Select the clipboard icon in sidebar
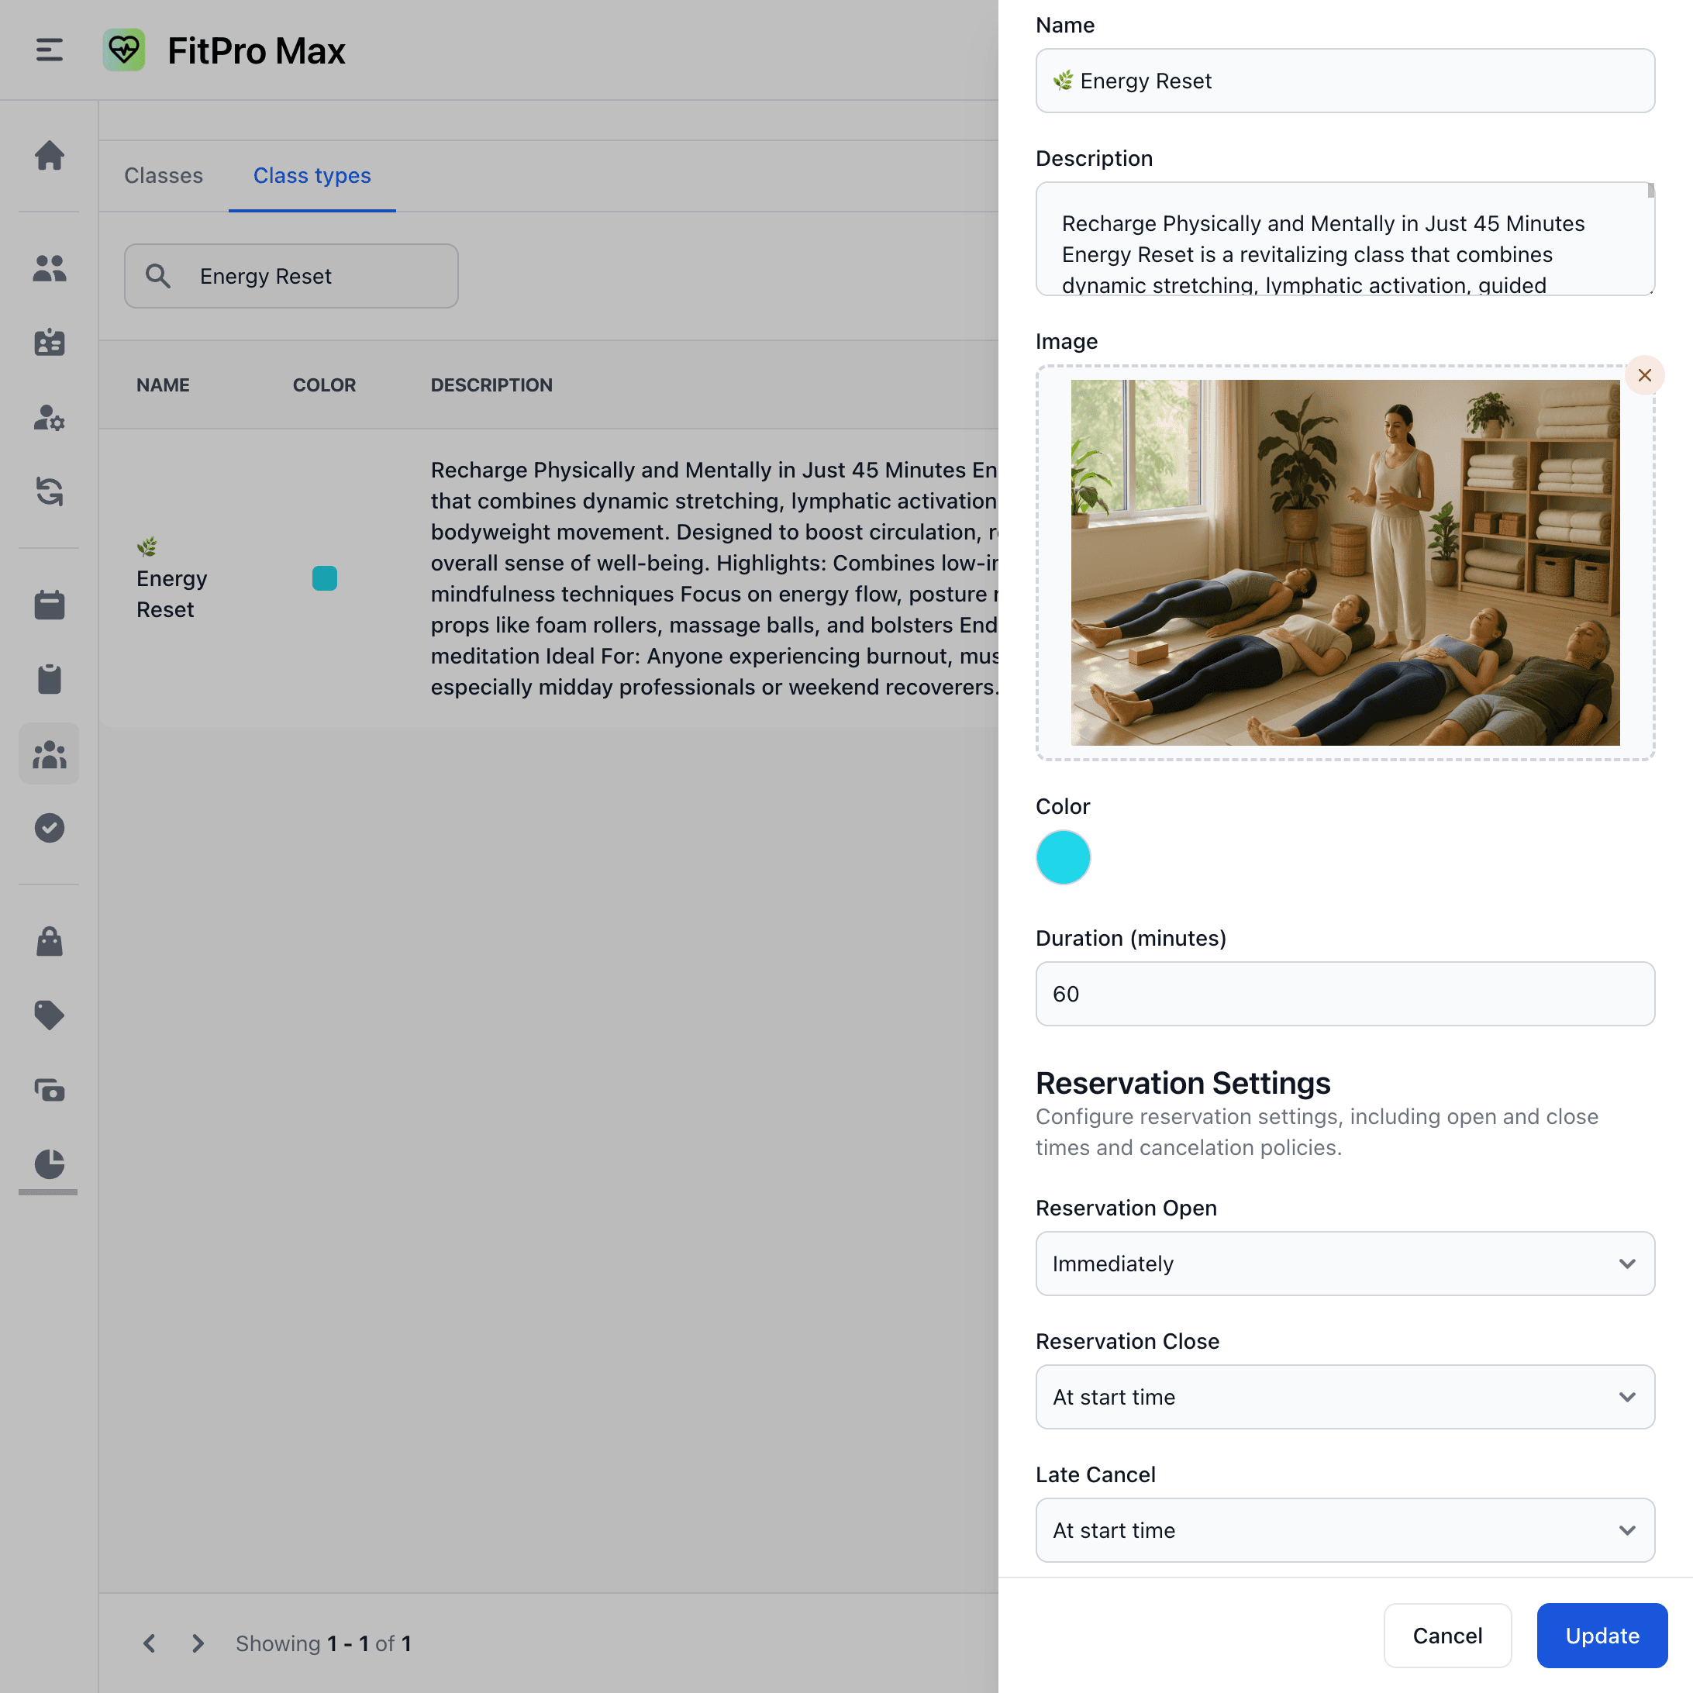The height and width of the screenshot is (1693, 1693). pyautogui.click(x=50, y=679)
